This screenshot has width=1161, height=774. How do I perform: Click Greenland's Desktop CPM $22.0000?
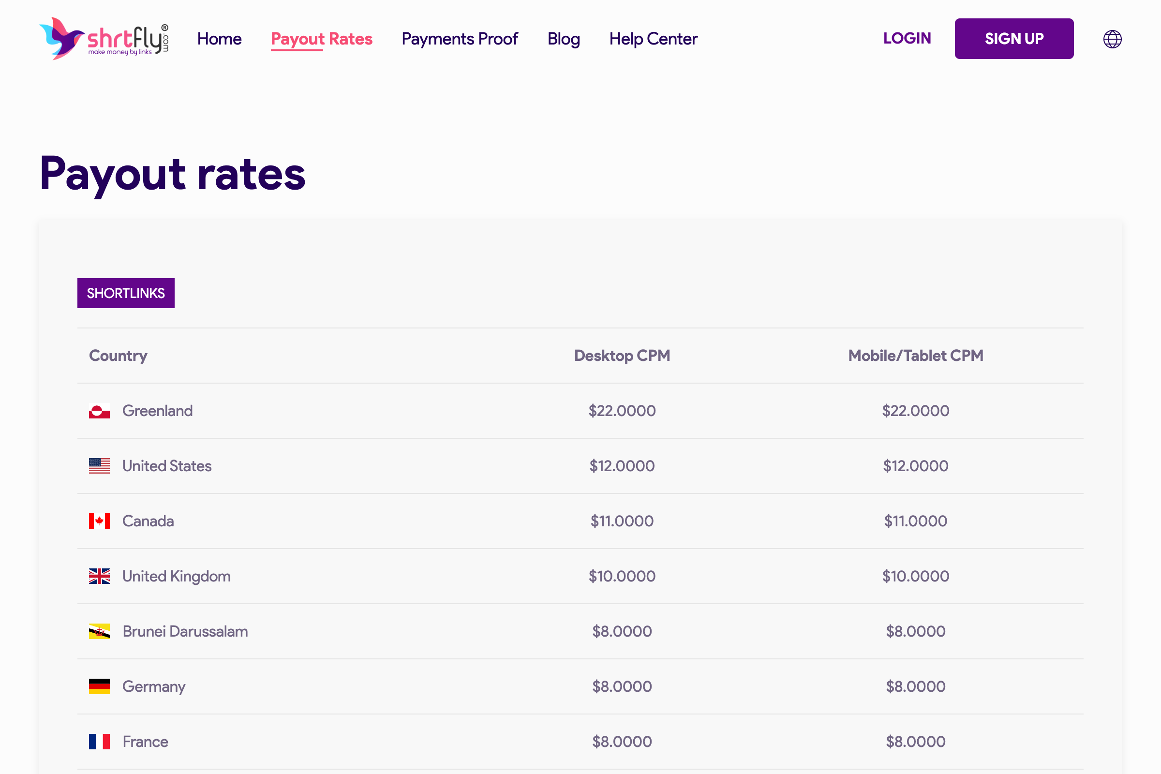(622, 411)
